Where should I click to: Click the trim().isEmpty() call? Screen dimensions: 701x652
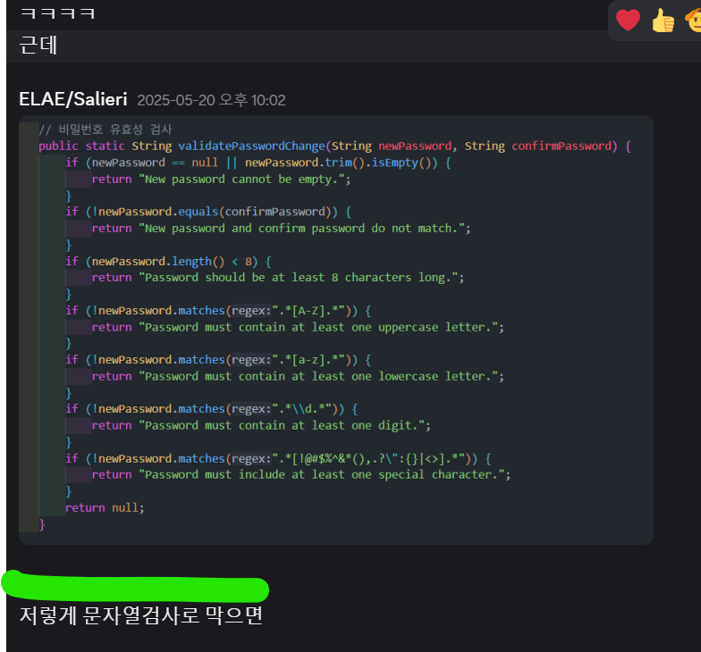coord(377,163)
